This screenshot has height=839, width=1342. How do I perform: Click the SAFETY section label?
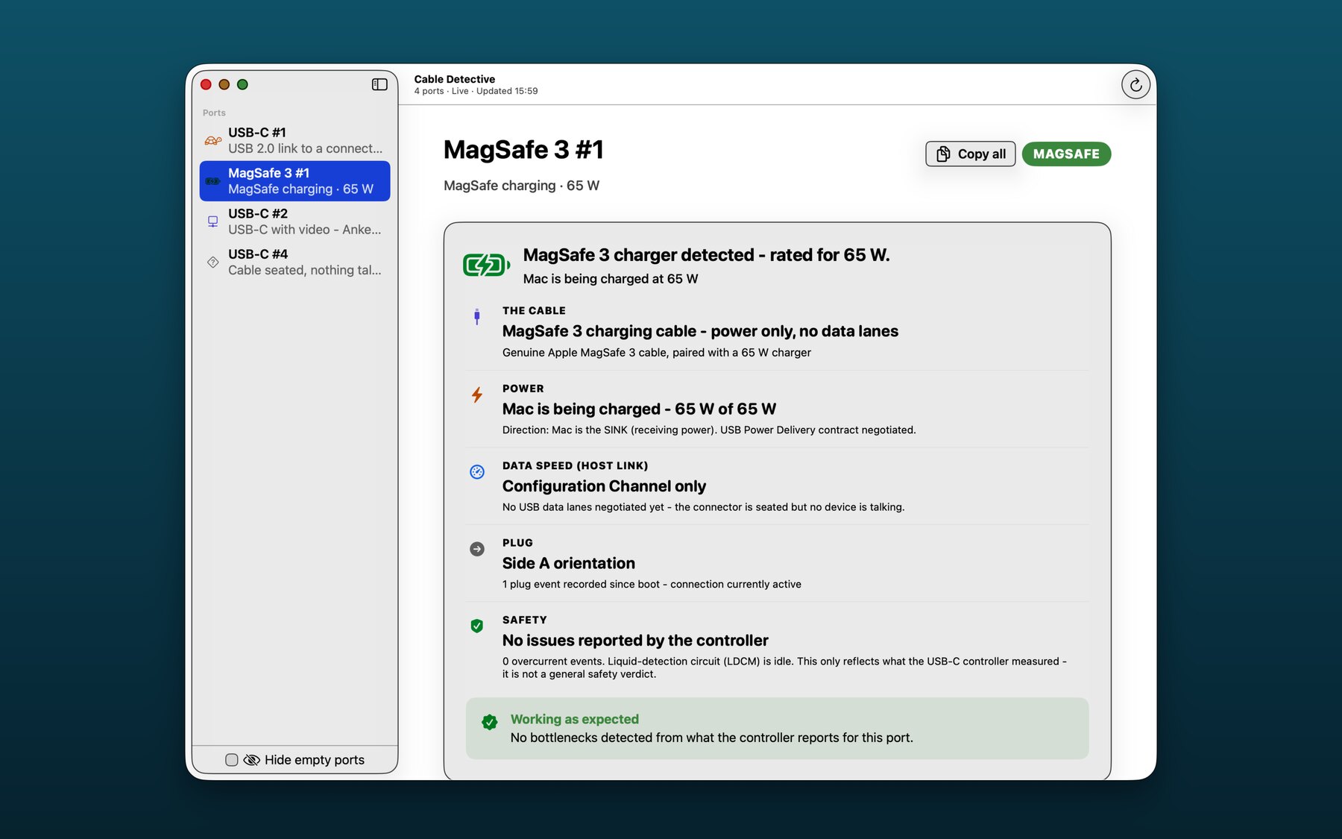click(524, 620)
